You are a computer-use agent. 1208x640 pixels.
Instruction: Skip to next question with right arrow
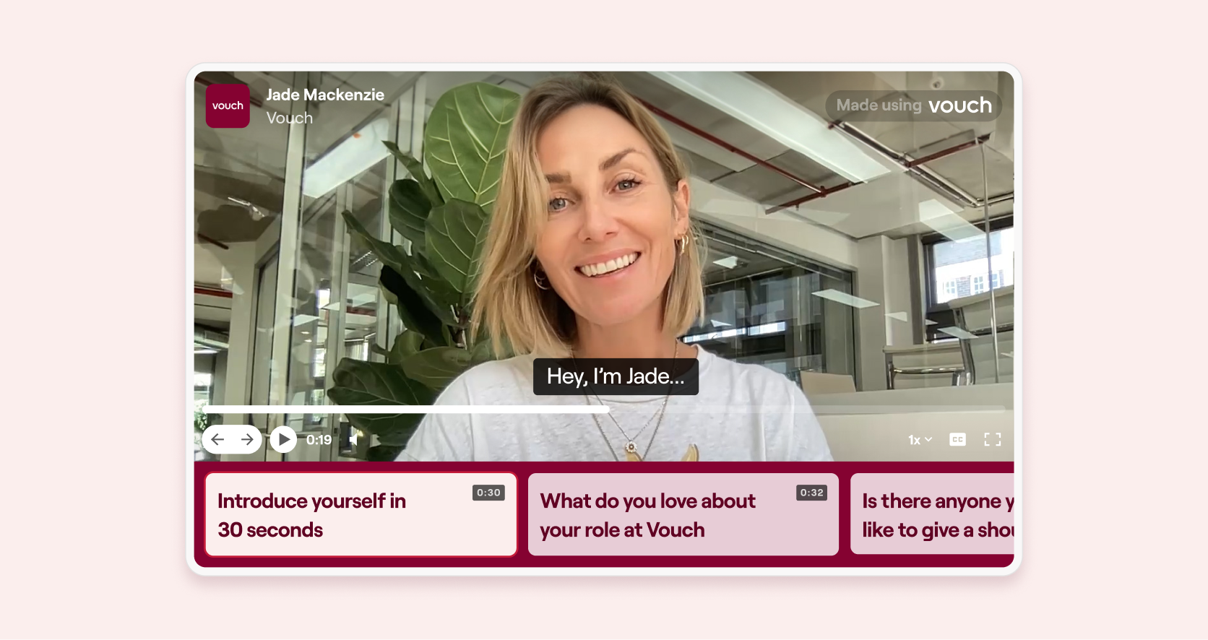[x=247, y=439]
